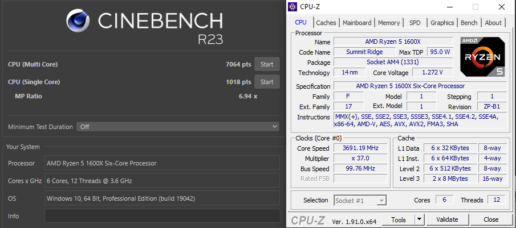Click the Max TDP value 95.0 W
The width and height of the screenshot is (516, 228).
[x=440, y=52]
